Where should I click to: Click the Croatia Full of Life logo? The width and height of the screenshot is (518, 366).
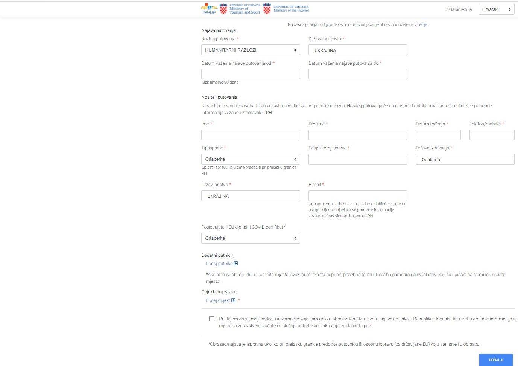coord(209,9)
